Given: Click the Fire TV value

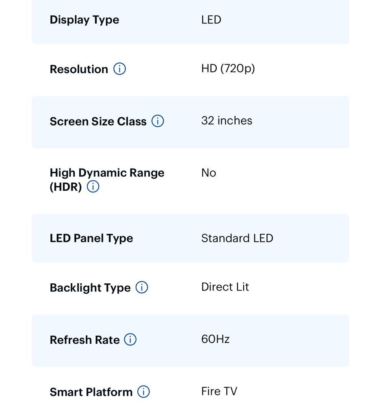Looking at the screenshot, I should [x=219, y=391].
